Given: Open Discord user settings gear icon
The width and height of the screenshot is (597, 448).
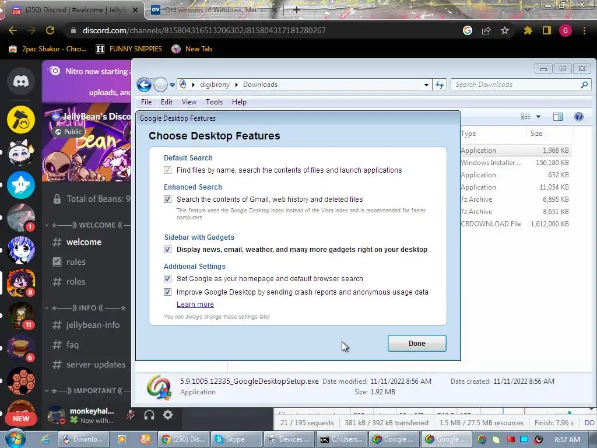Looking at the screenshot, I should [168, 415].
